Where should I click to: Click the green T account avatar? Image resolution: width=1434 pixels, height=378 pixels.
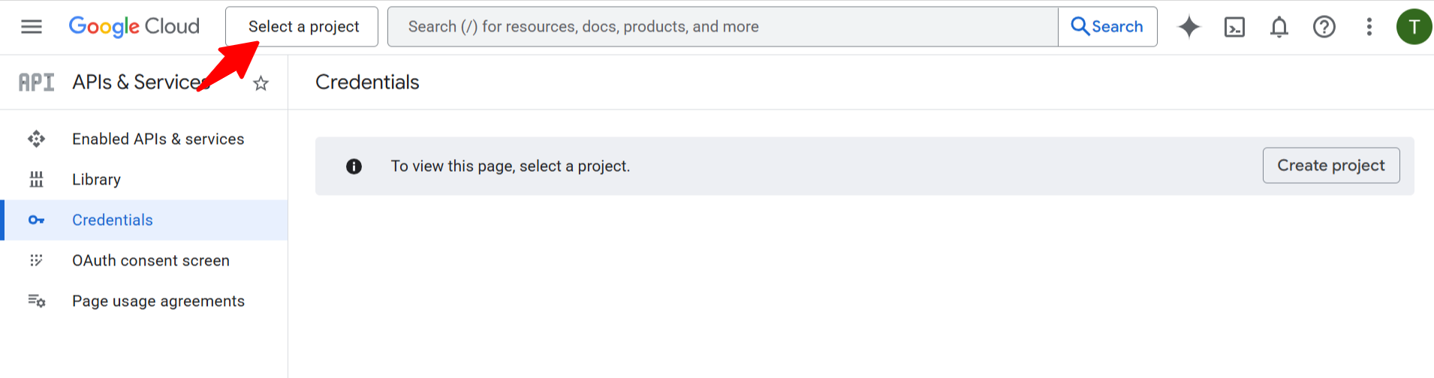1414,27
